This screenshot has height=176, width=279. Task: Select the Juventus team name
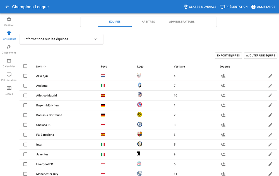42,154
